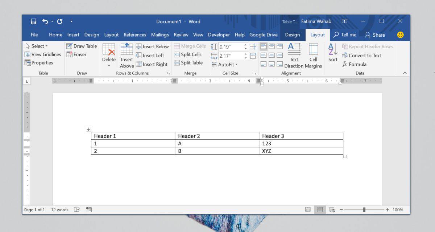
Task: Open Table Properties
Action: tap(41, 62)
